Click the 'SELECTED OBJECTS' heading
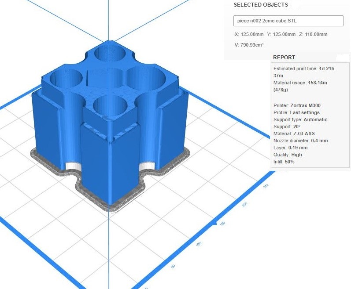 point(261,5)
